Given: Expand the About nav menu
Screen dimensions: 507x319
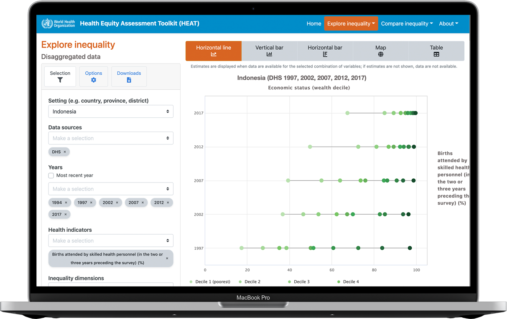Looking at the screenshot, I should pos(448,23).
